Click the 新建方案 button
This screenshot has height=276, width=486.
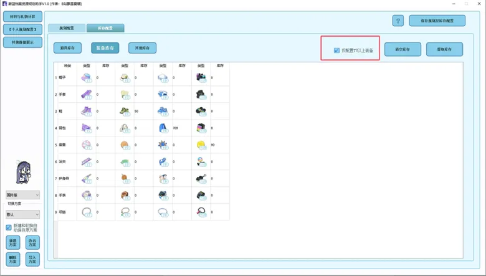click(x=12, y=242)
